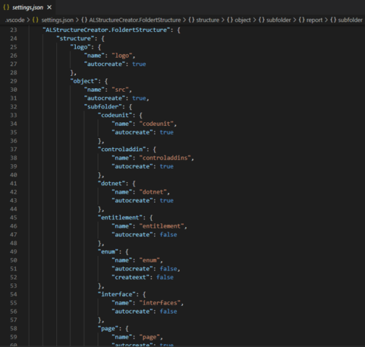Click the false value after createext
This screenshot has width=365, height=347.
(165, 278)
